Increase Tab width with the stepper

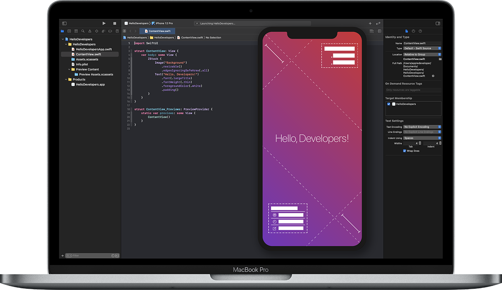coord(420,142)
